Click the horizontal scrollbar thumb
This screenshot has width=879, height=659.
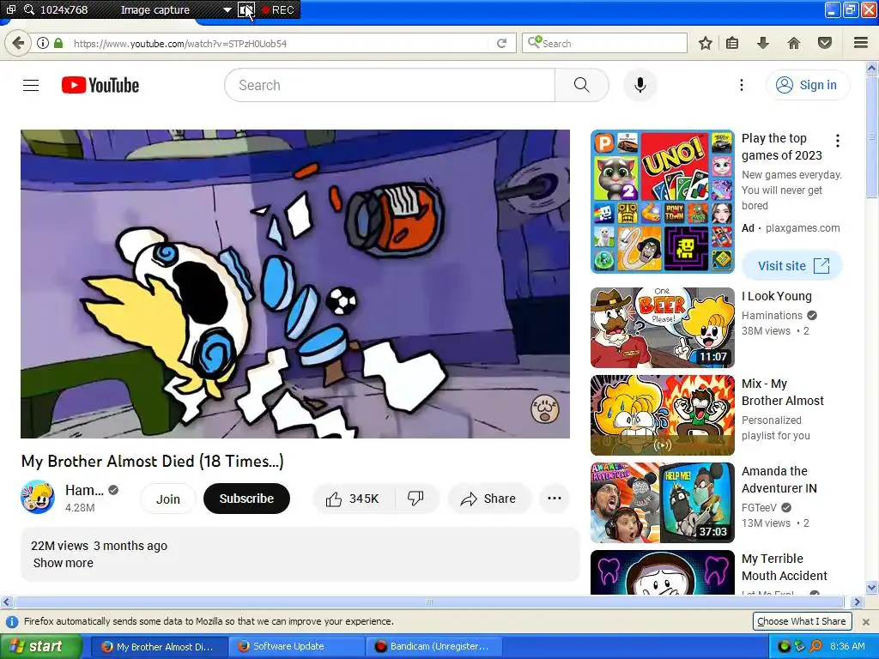tap(429, 602)
